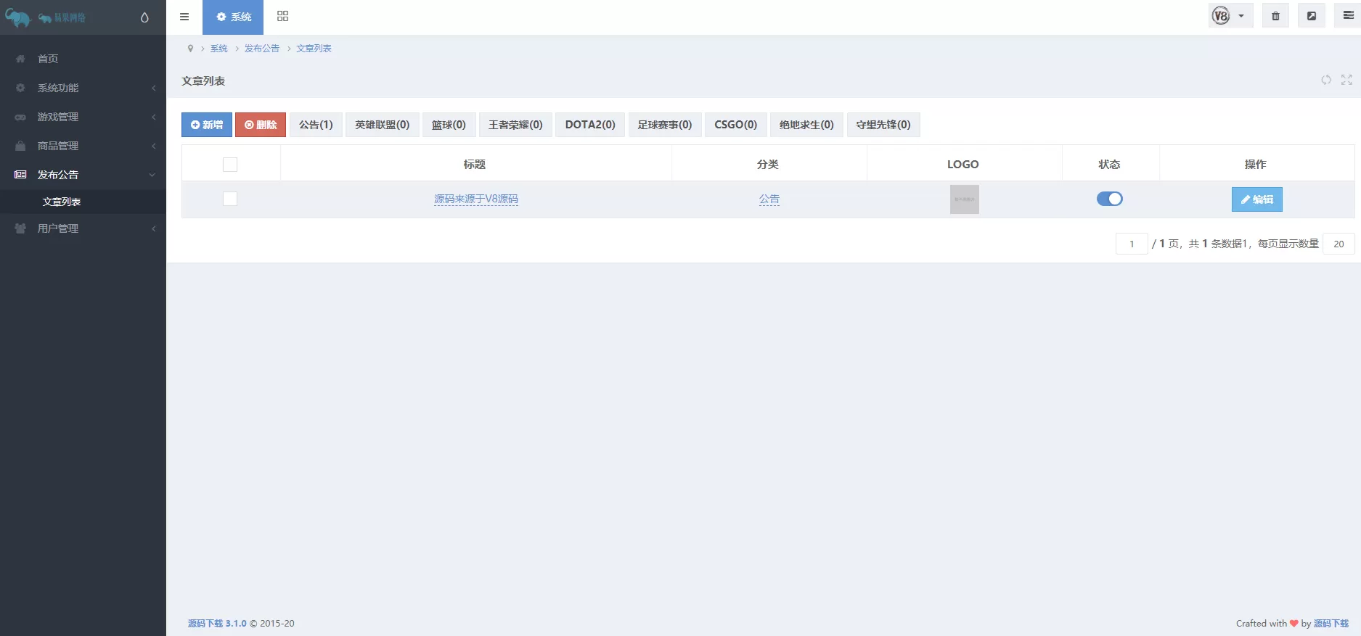Toggle the article status switch off
The image size is (1361, 636).
point(1109,199)
